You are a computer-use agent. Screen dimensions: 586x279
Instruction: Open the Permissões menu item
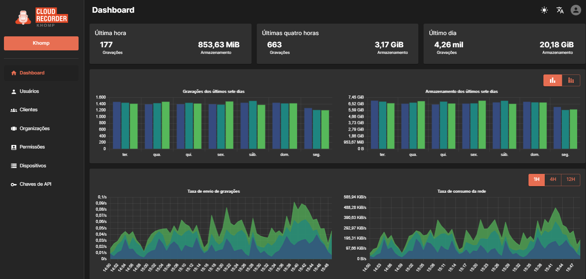coord(32,147)
